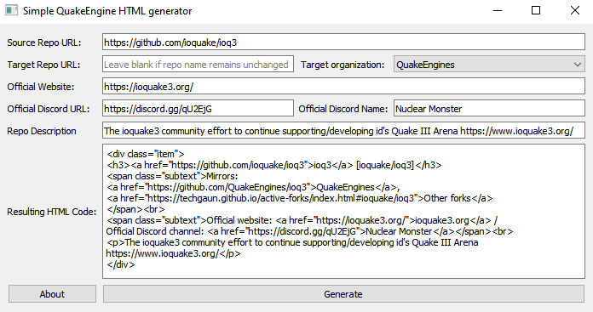Click the application icon in the title bar

click(12, 10)
